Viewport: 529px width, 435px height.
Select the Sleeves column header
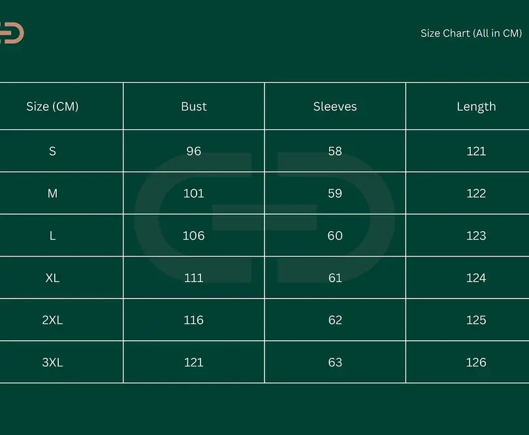point(335,106)
